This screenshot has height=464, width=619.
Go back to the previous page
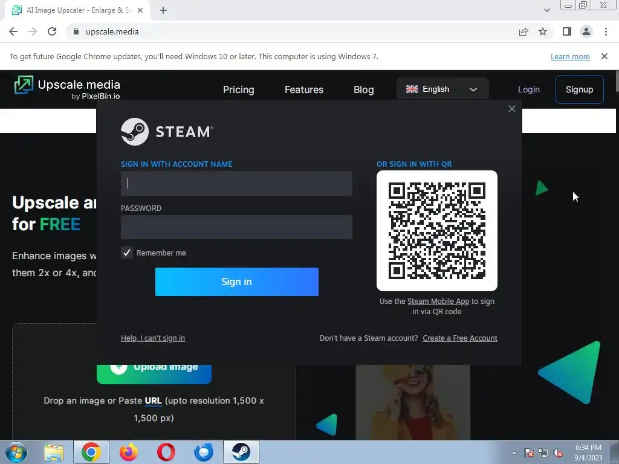[x=13, y=31]
